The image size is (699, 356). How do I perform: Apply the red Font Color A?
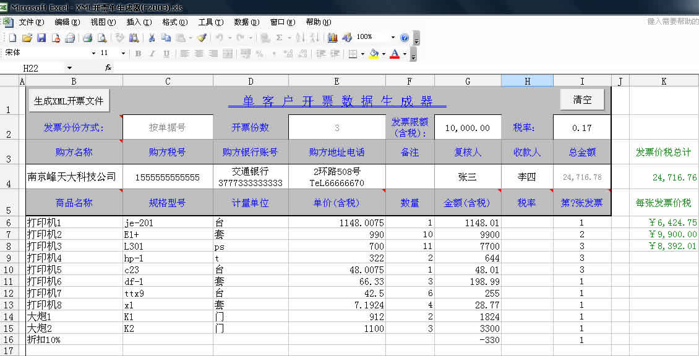[395, 54]
